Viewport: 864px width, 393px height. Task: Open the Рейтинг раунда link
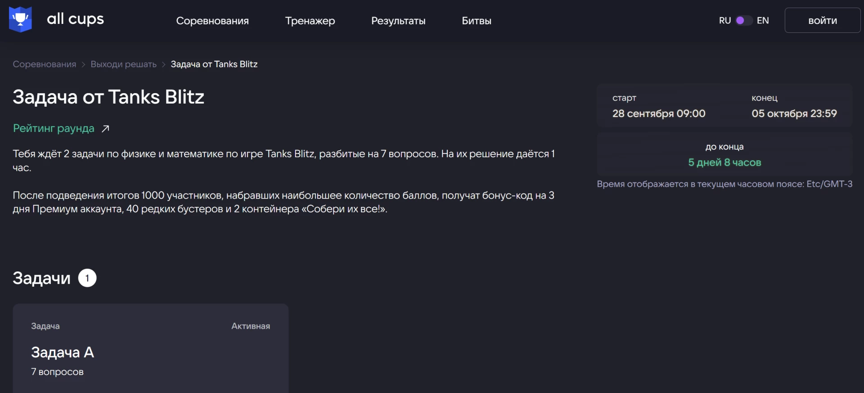(54, 129)
